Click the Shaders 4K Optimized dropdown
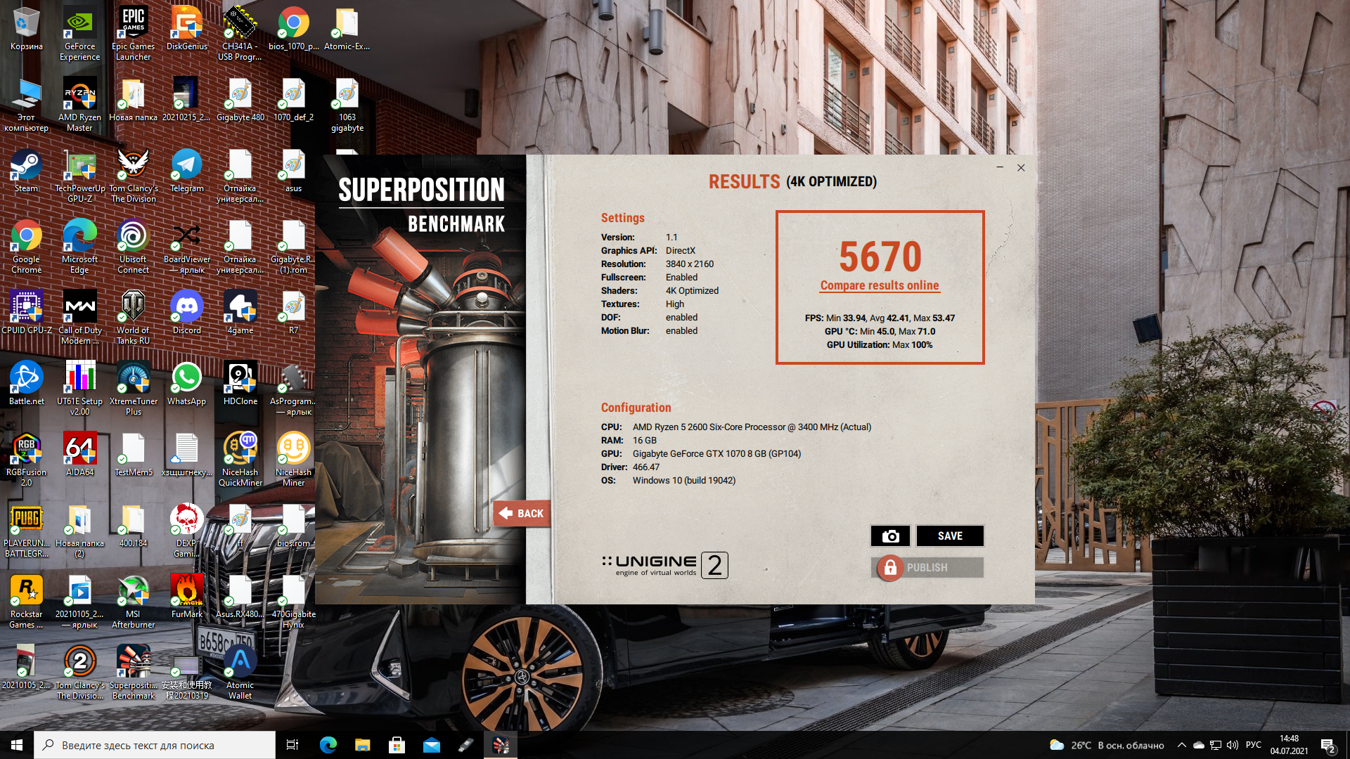The image size is (1350, 759). tap(692, 290)
